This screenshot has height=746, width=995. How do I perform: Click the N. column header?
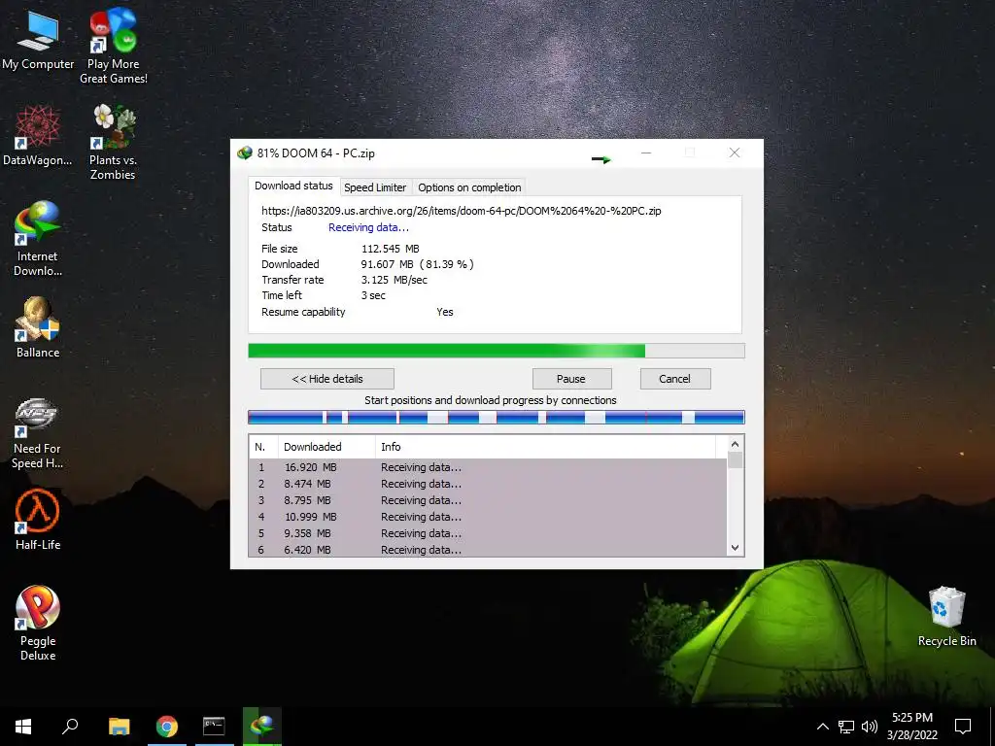pos(263,447)
